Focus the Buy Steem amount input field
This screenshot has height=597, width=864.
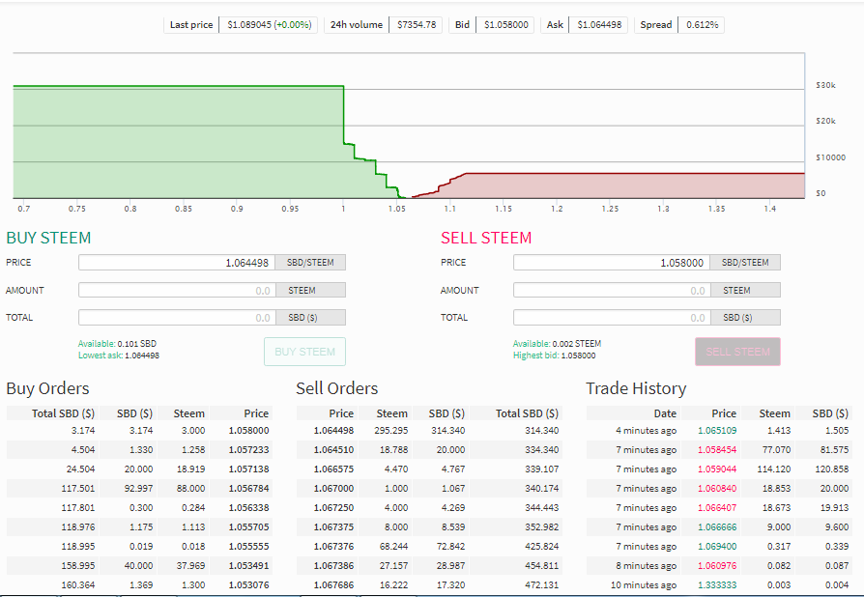click(177, 290)
